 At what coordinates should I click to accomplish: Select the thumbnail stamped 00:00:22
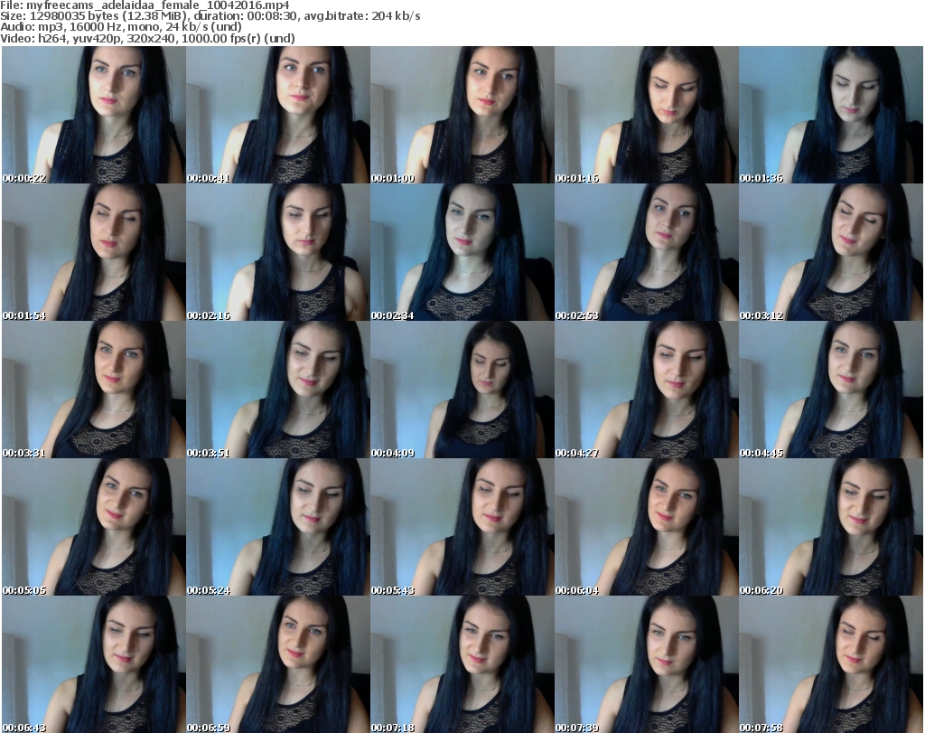coord(94,115)
